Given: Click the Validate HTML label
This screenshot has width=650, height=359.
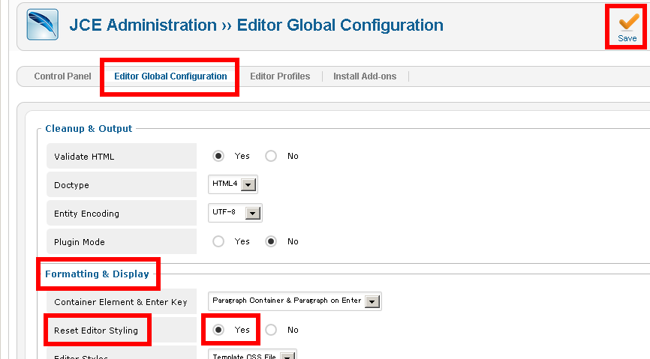Looking at the screenshot, I should pos(84,157).
